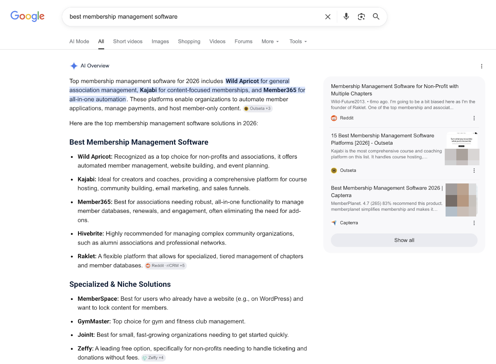Click the Google logo
This screenshot has height=364, width=496.
point(27,16)
